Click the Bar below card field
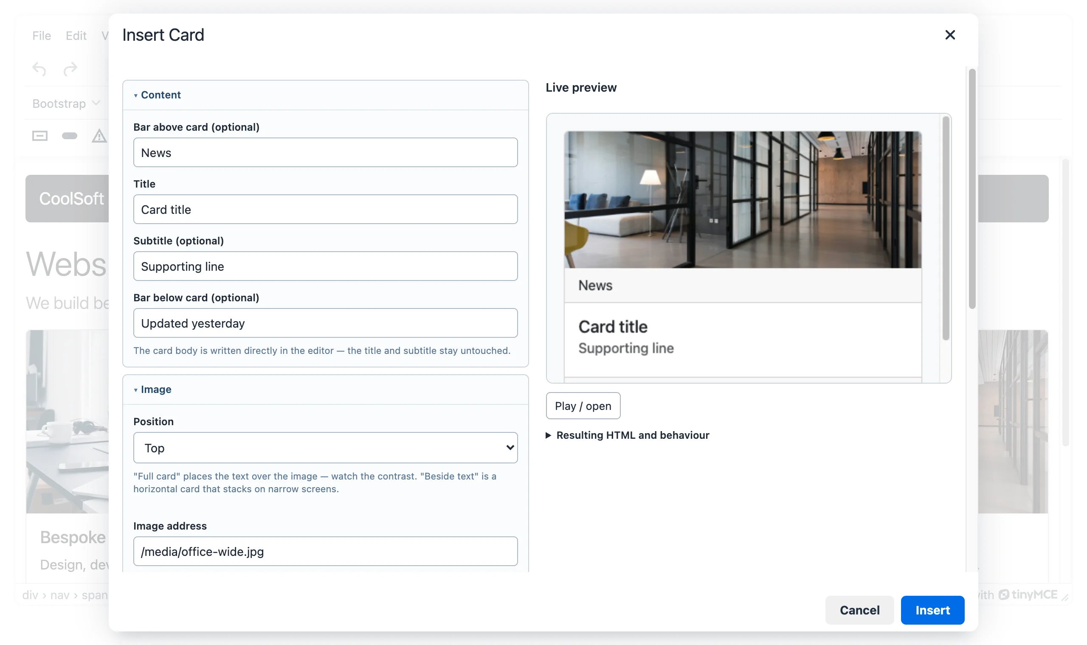Viewport: 1087px width, 645px height. (x=325, y=323)
